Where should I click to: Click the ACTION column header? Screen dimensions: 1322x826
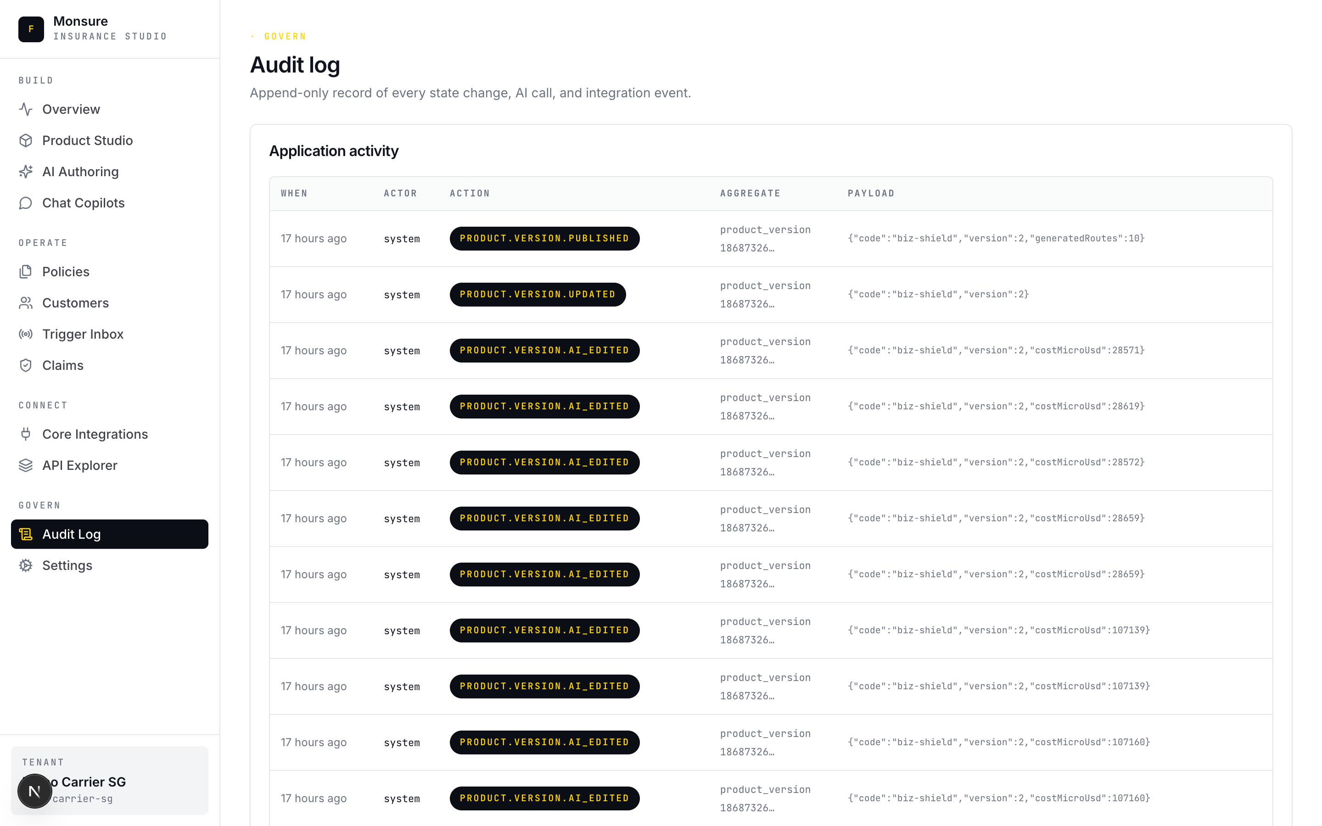[469, 193]
